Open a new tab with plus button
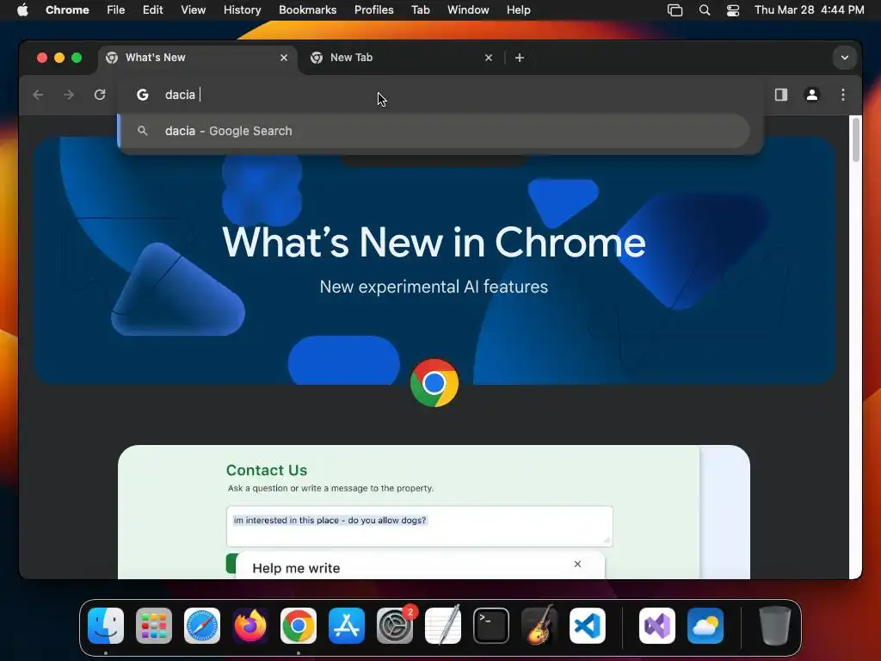This screenshot has width=881, height=661. click(x=519, y=58)
